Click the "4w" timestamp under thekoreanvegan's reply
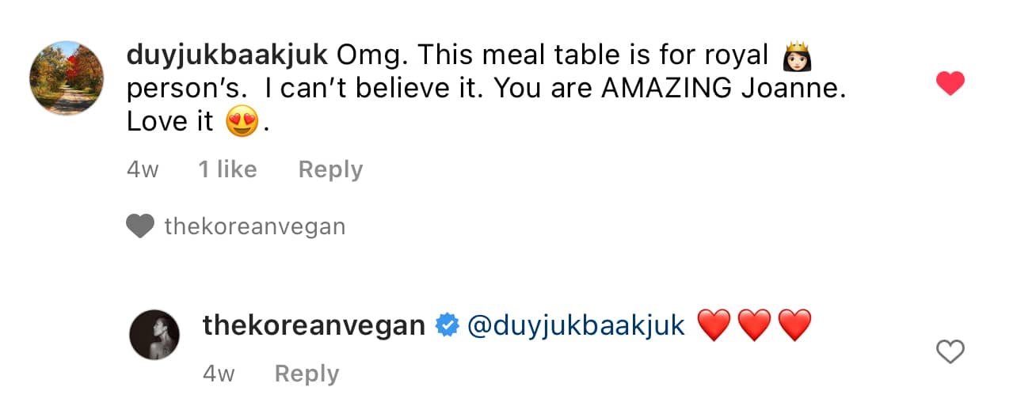1017x410 pixels. pos(219,374)
